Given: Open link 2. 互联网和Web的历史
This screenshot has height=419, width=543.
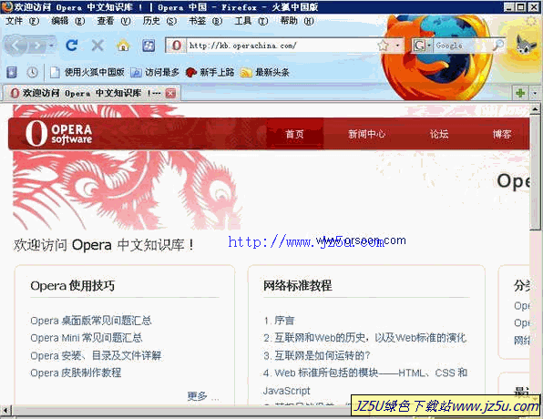Looking at the screenshot, I should pyautogui.click(x=365, y=338).
